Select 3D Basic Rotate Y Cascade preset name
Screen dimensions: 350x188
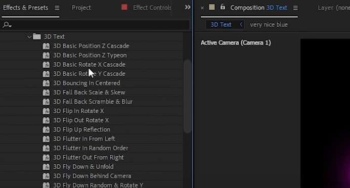89,74
